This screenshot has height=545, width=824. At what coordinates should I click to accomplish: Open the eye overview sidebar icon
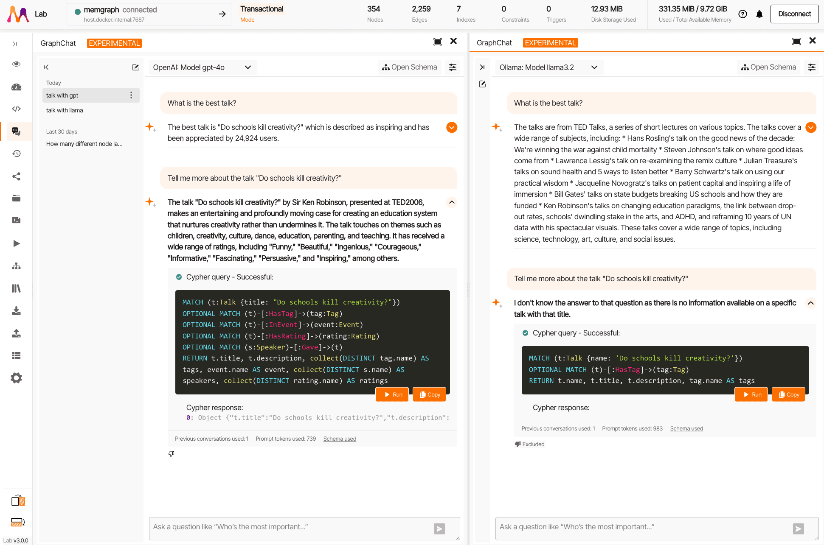click(16, 64)
